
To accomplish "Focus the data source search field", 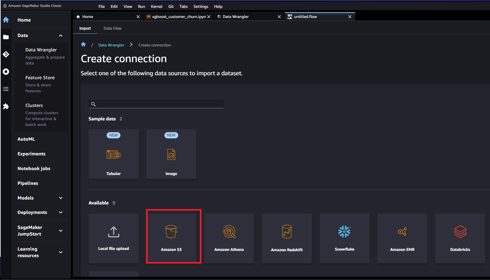I will 156,104.
